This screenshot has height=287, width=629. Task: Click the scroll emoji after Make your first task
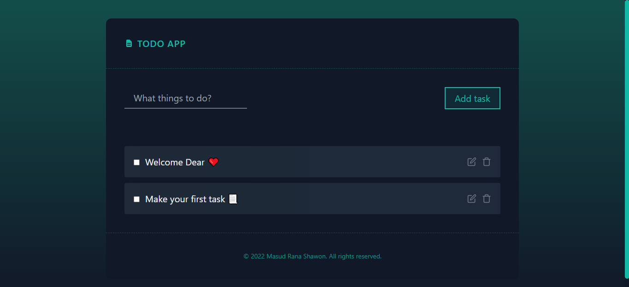coord(233,199)
